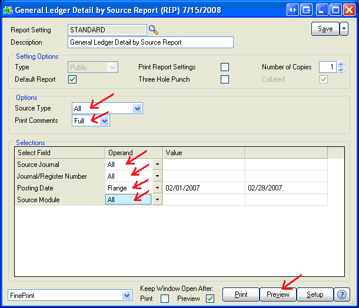Viewport: 359px width, 308px height.
Task: Click the Preview button
Action: tap(278, 294)
